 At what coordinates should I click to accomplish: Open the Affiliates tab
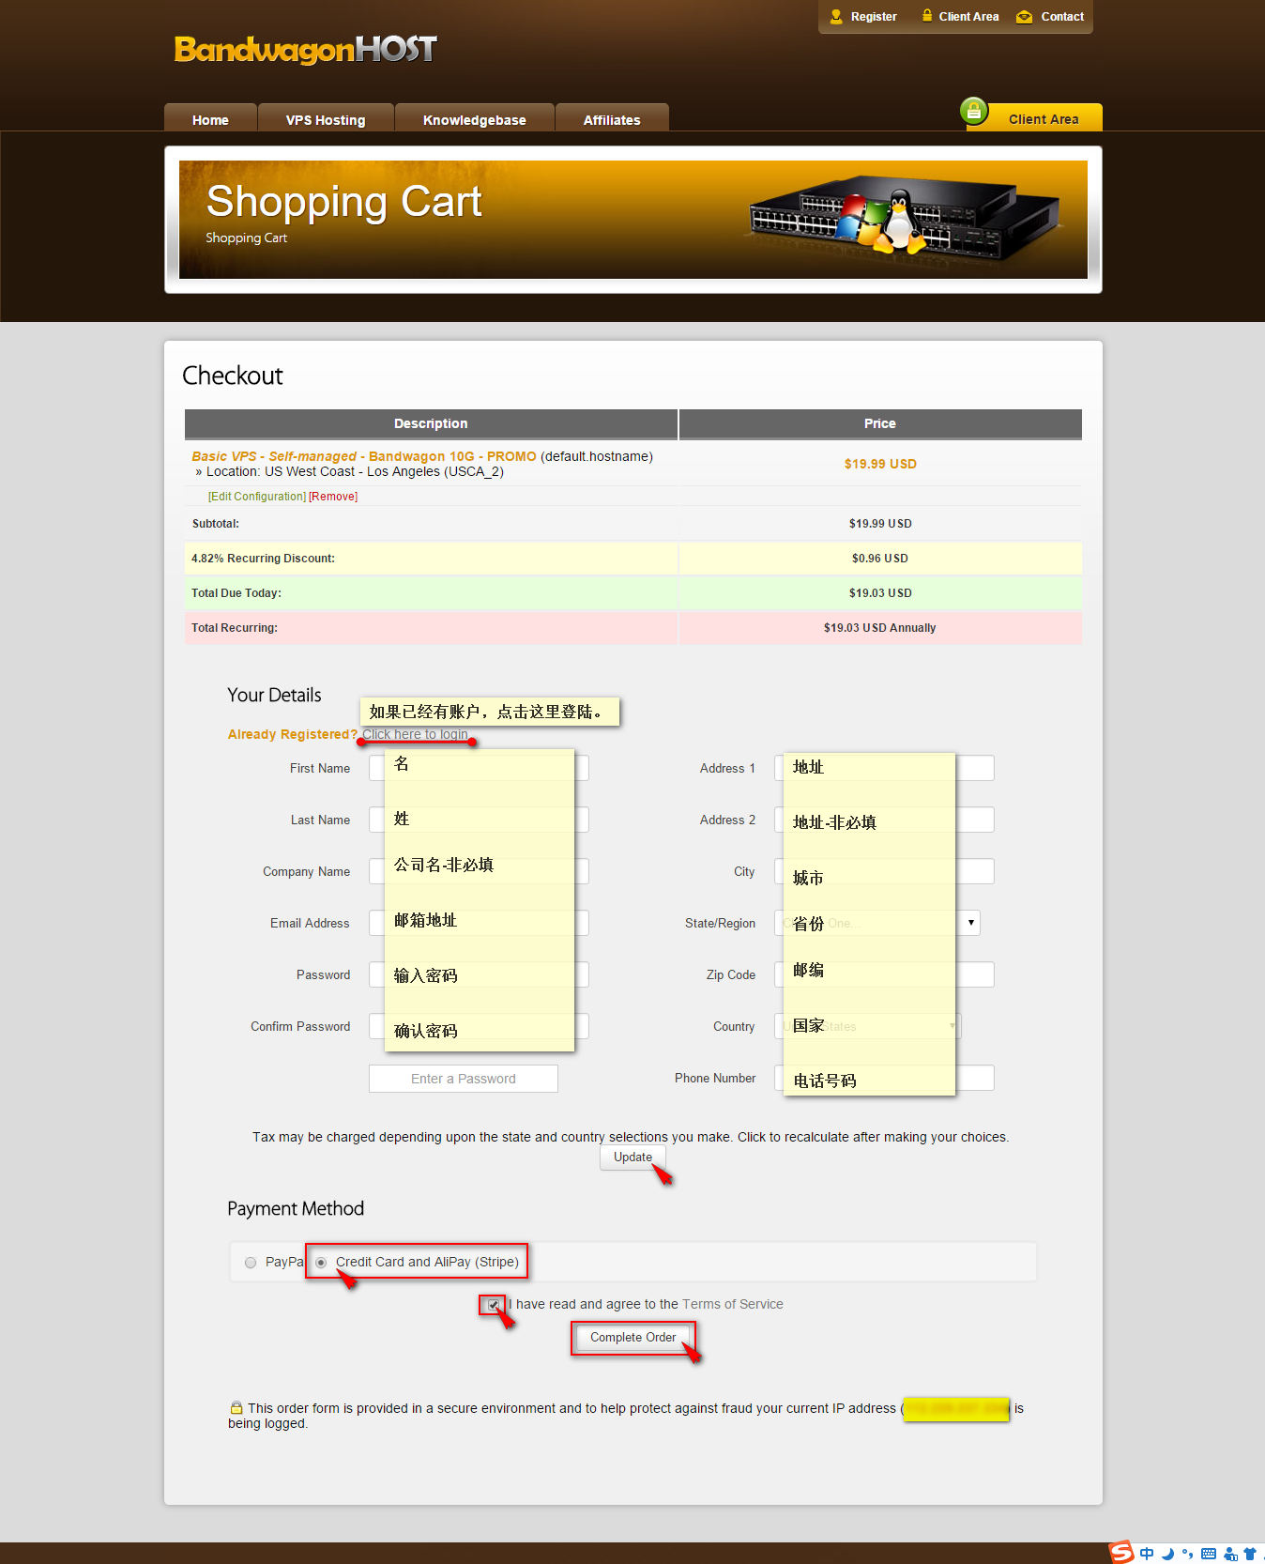[612, 119]
